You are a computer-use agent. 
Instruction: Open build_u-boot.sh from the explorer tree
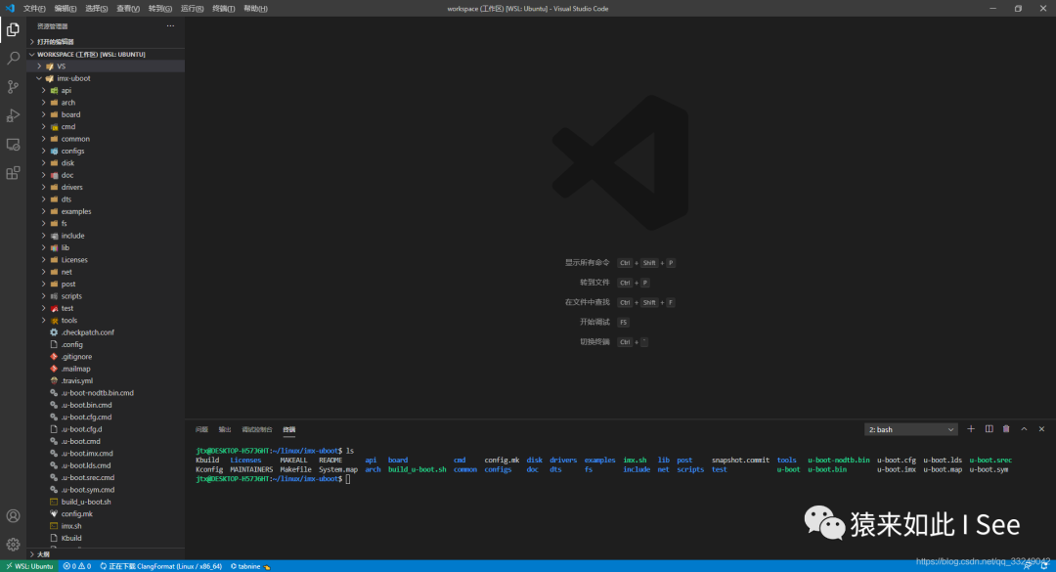[x=106, y=502]
